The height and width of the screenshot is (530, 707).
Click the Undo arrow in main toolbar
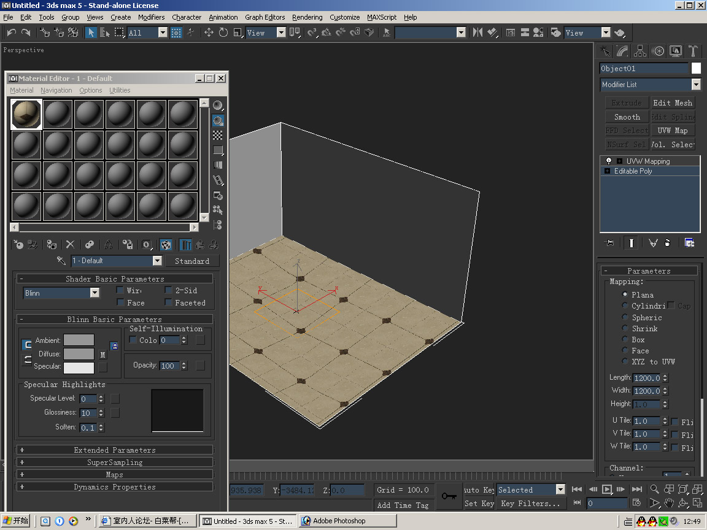click(x=11, y=33)
